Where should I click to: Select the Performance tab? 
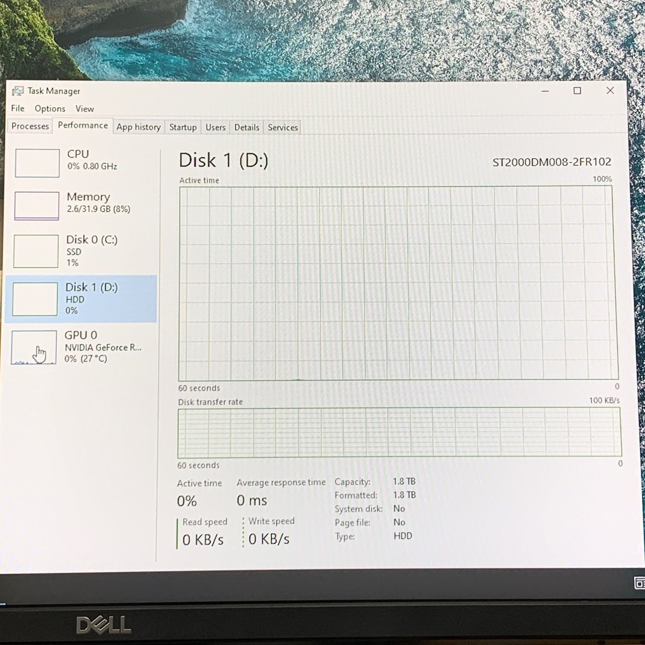point(83,125)
